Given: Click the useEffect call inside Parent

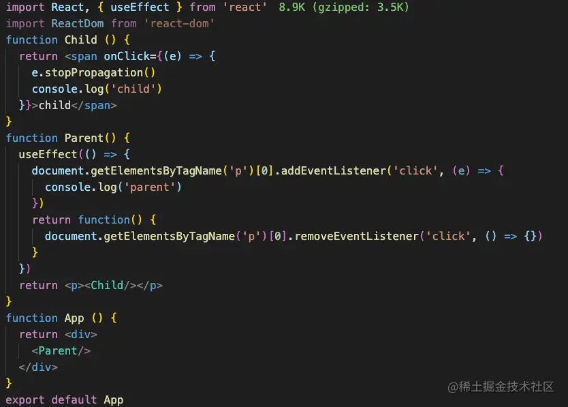Looking at the screenshot, I should 48,155.
